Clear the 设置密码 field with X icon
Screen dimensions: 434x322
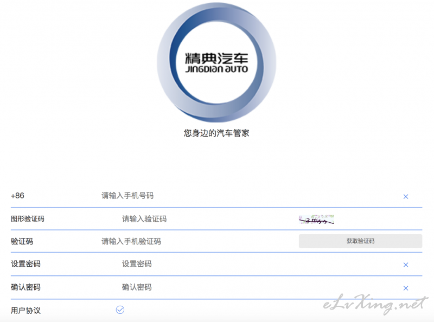(x=405, y=265)
